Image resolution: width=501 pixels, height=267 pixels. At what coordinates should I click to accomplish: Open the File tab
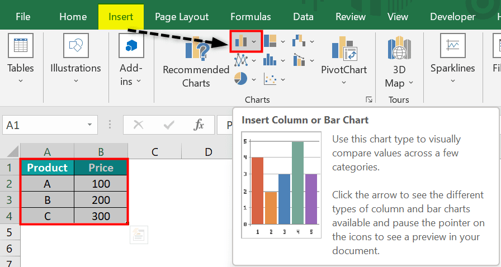coord(23,17)
